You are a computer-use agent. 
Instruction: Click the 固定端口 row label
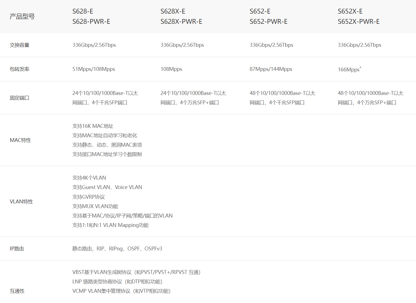pyautogui.click(x=20, y=98)
